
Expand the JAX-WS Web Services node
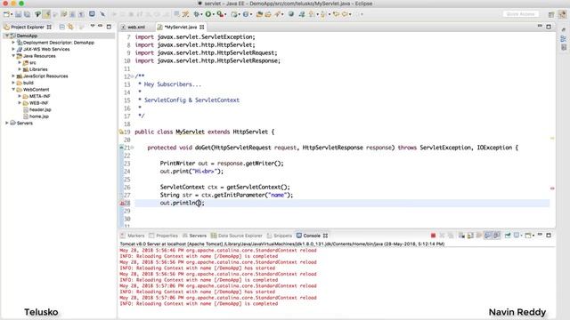click(13, 49)
